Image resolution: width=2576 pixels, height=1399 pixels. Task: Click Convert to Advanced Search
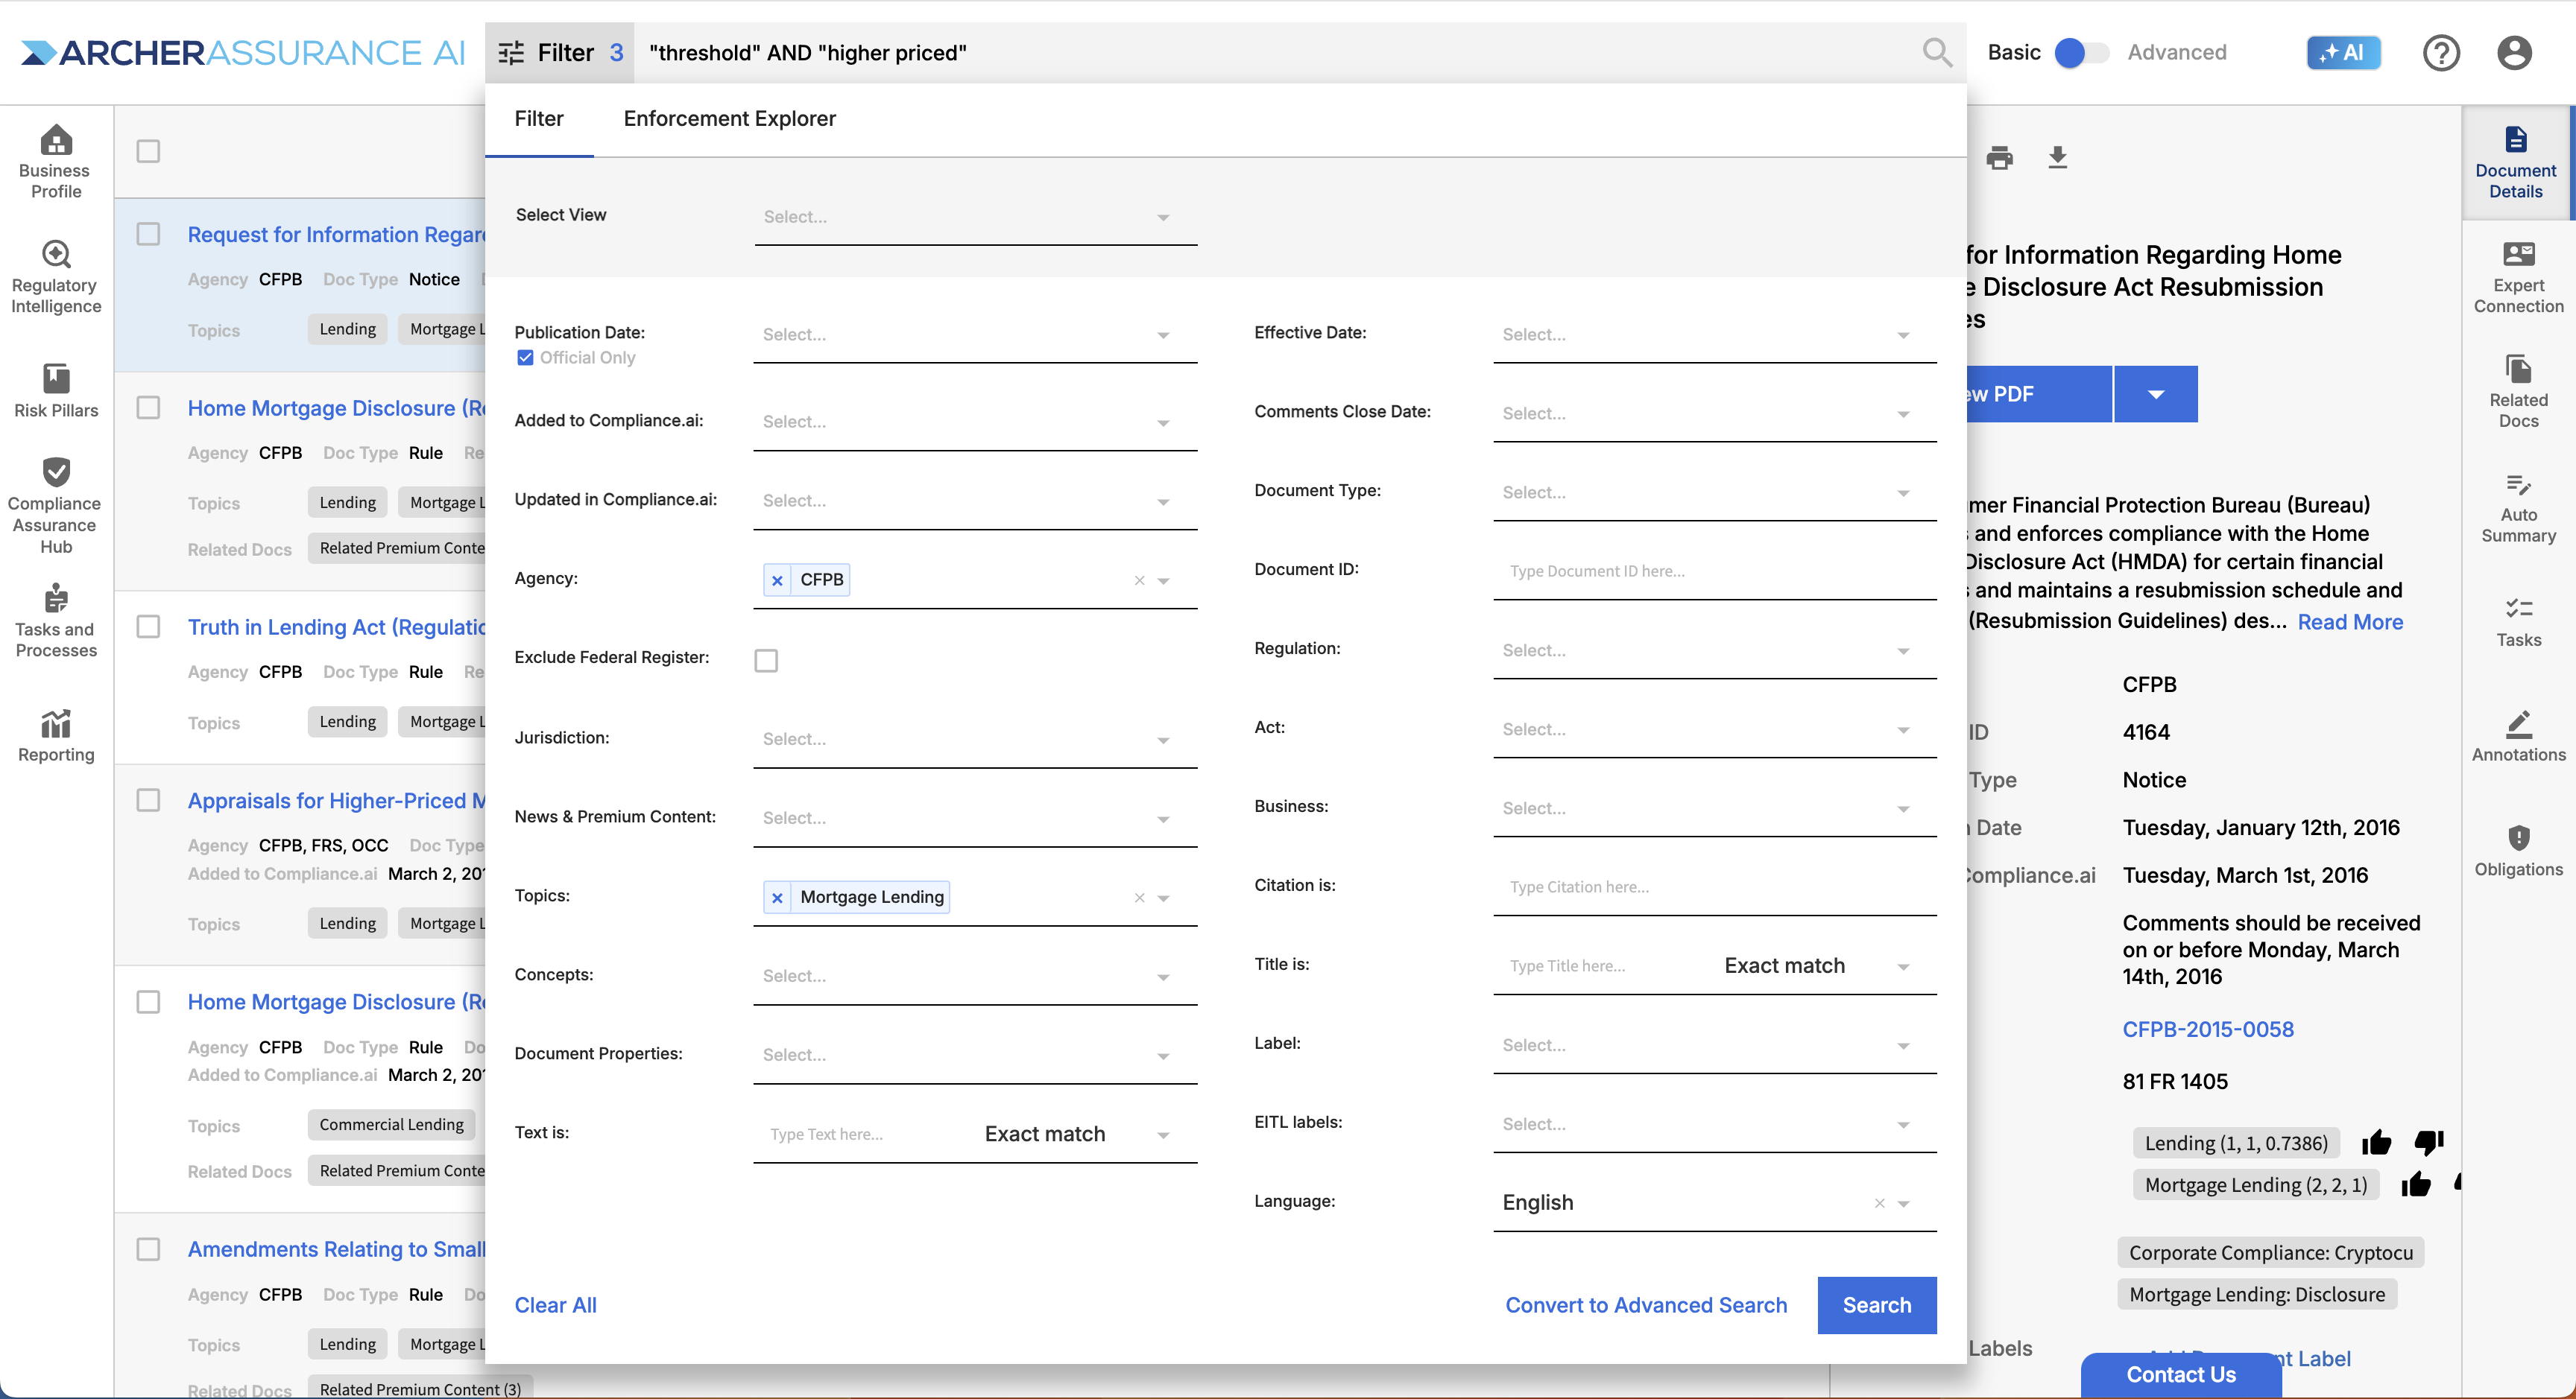[1646, 1305]
